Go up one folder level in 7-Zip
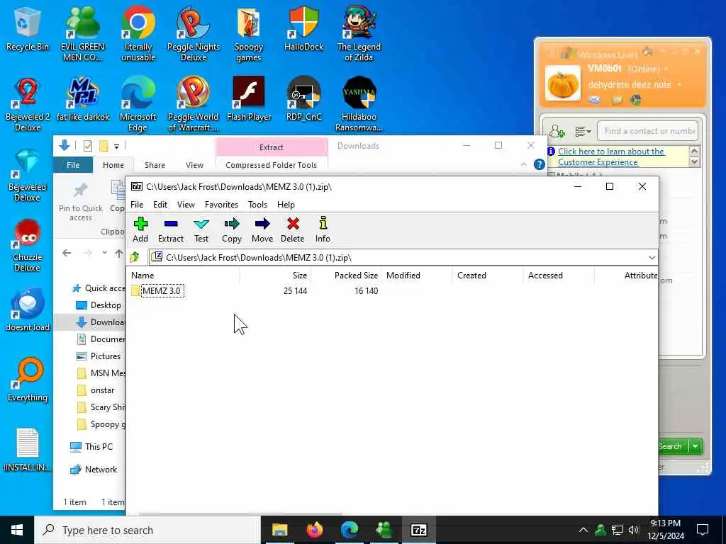726x544 pixels. tap(135, 256)
